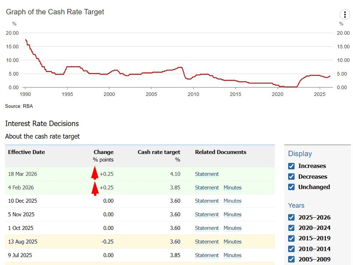
Task: Uncheck the 2025–2026 years filter
Action: (x=291, y=218)
